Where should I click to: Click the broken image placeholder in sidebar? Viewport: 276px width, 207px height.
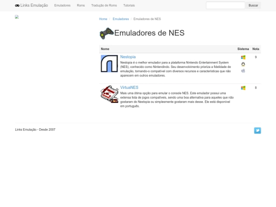(x=17, y=17)
